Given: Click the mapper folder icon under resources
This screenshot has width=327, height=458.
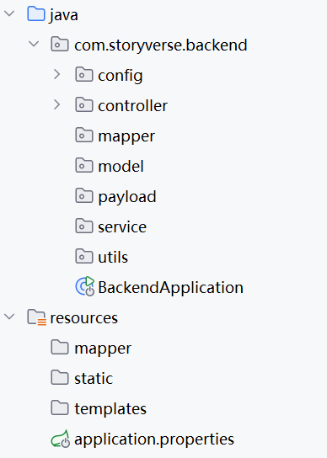Looking at the screenshot, I should (x=60, y=347).
